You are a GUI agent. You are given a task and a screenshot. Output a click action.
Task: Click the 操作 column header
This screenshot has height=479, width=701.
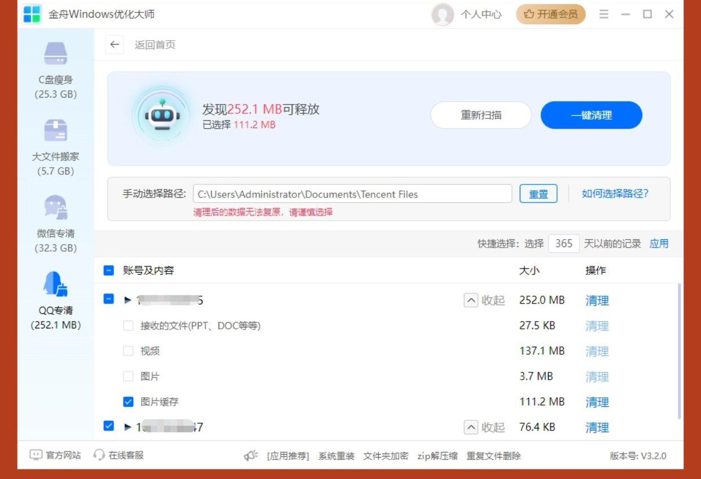coord(595,271)
